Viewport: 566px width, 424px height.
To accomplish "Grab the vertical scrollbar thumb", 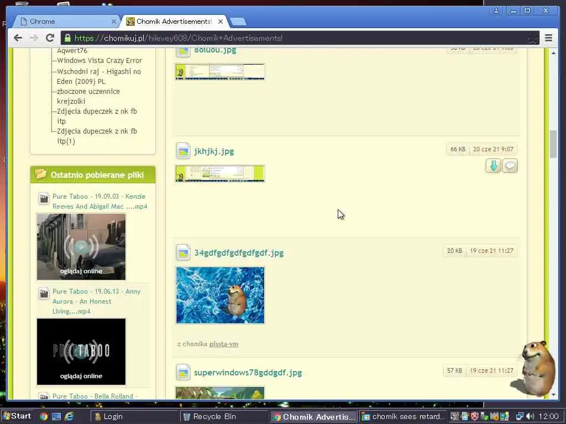I will coord(553,144).
